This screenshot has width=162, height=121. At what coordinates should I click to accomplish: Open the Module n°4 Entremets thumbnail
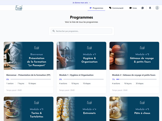tap(82, 109)
